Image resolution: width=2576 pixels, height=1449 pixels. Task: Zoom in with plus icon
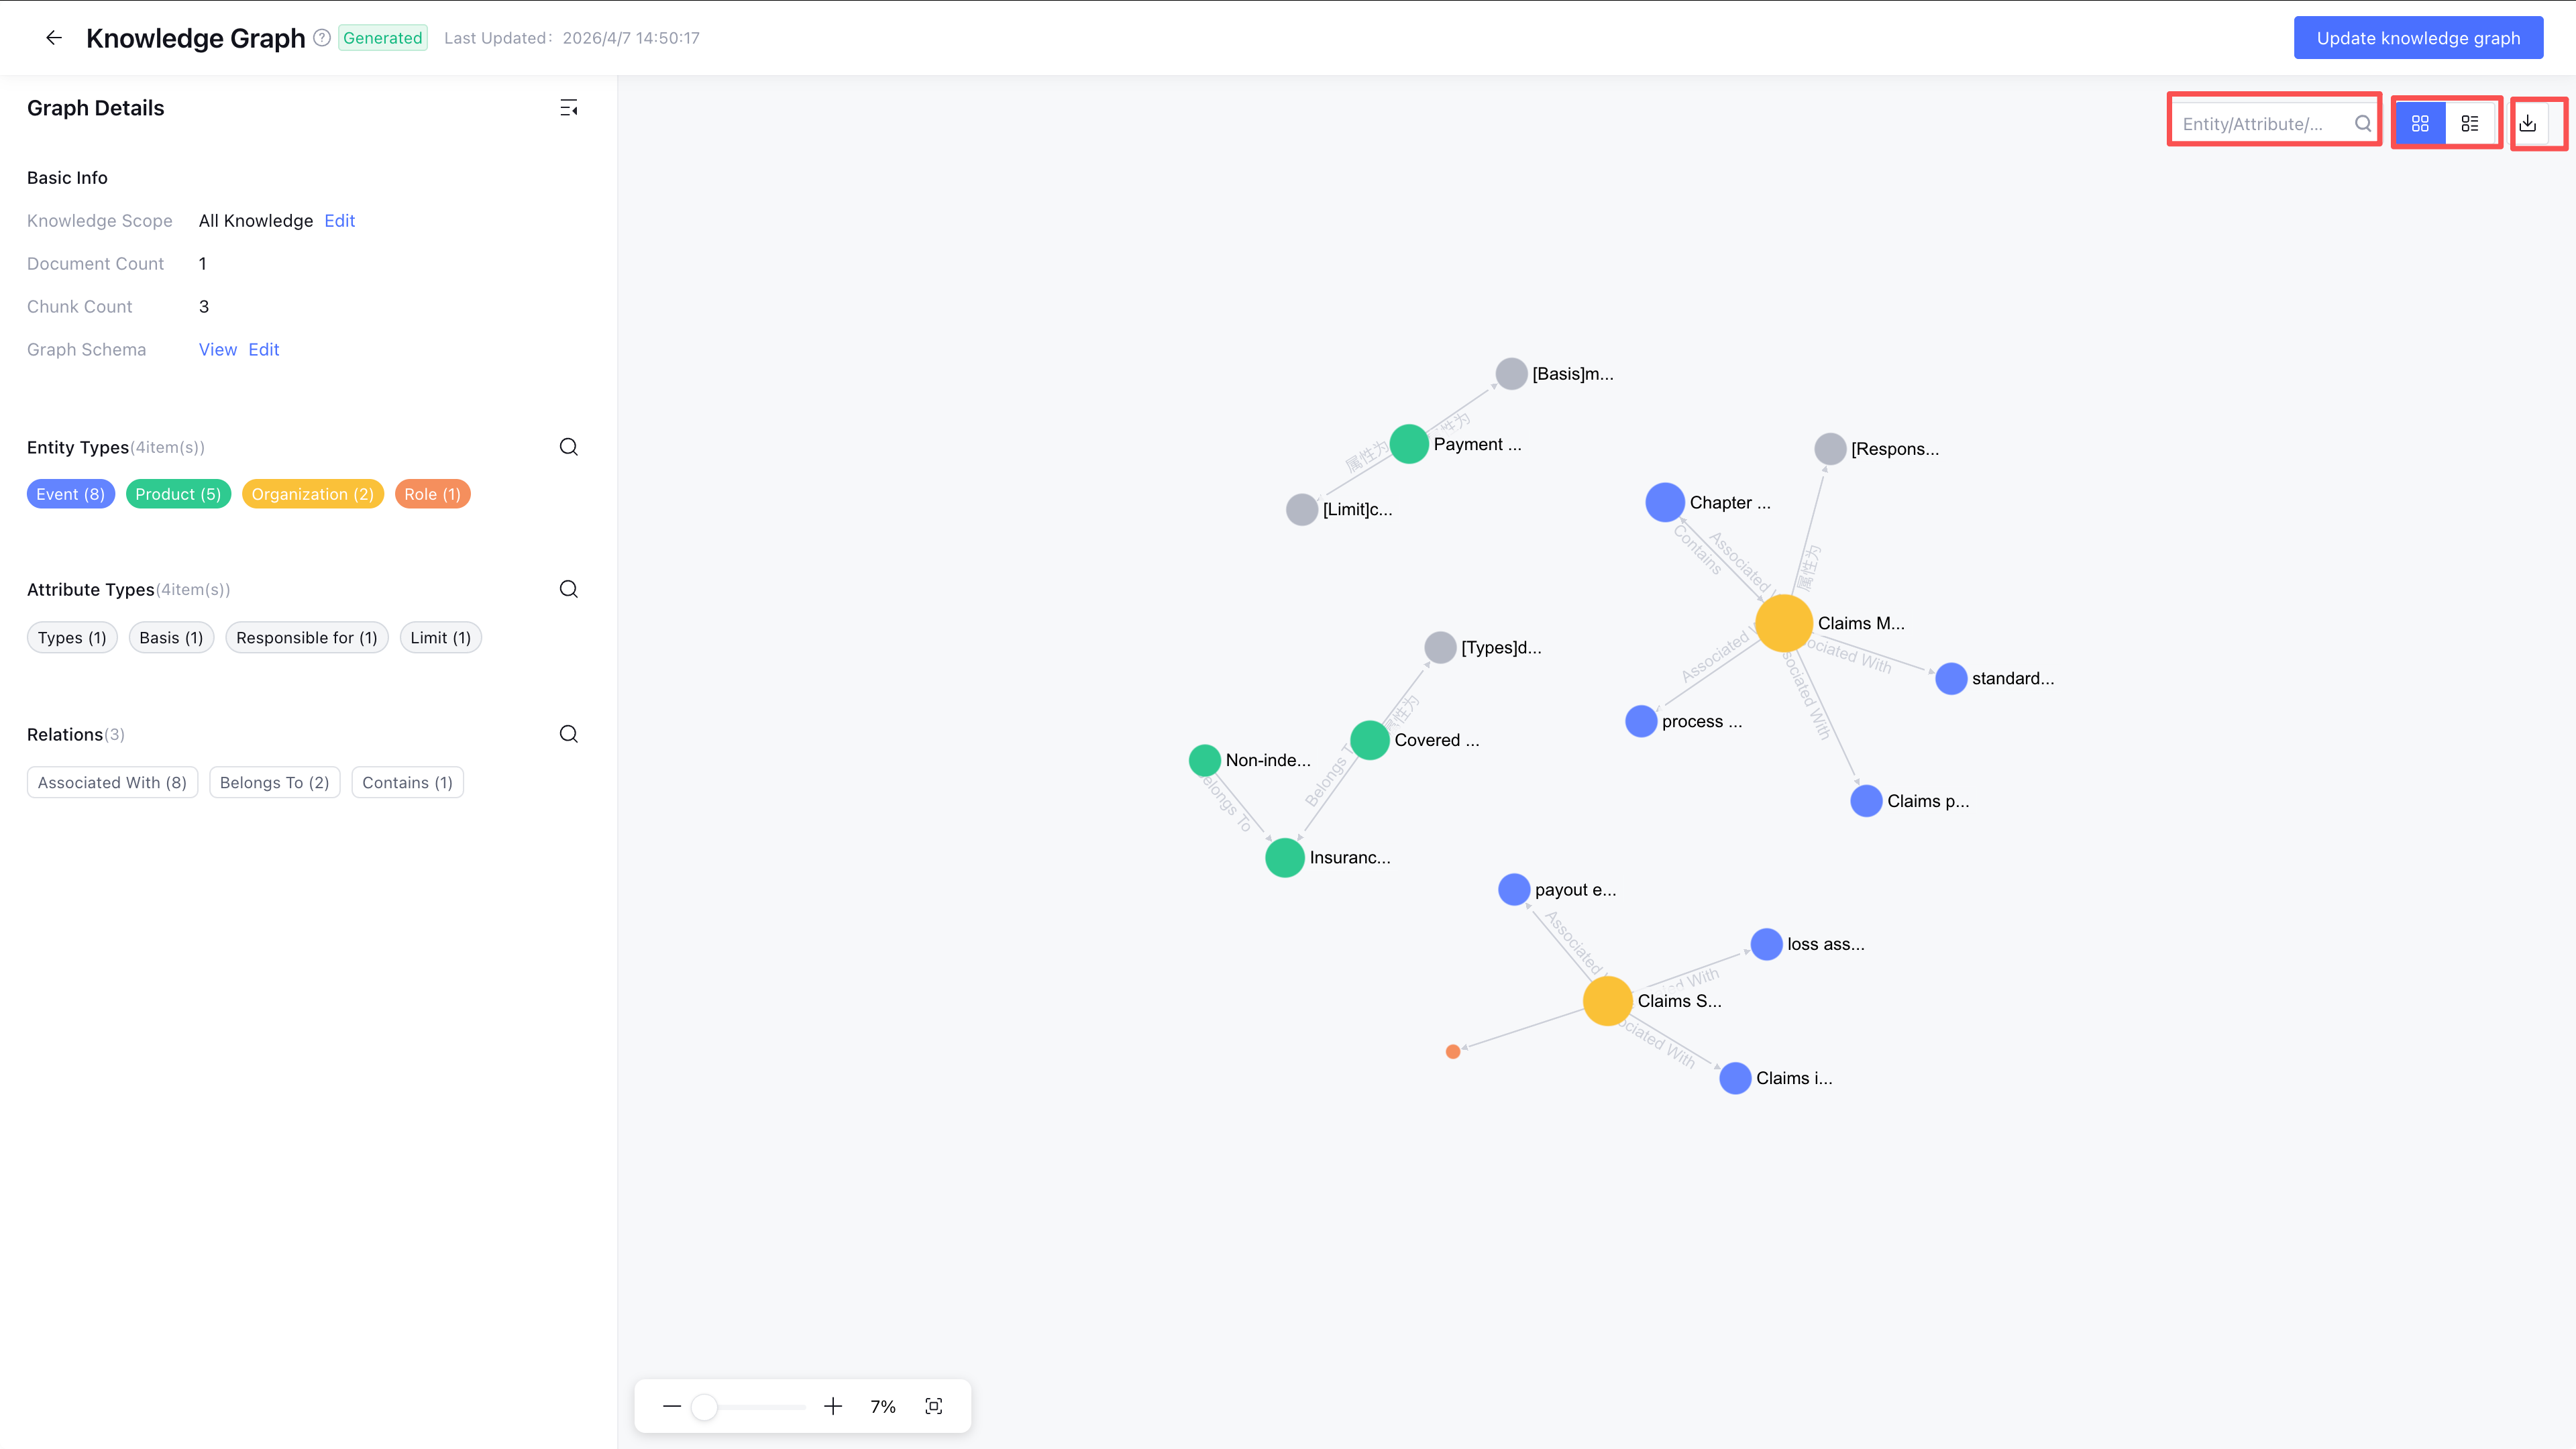click(x=832, y=1406)
